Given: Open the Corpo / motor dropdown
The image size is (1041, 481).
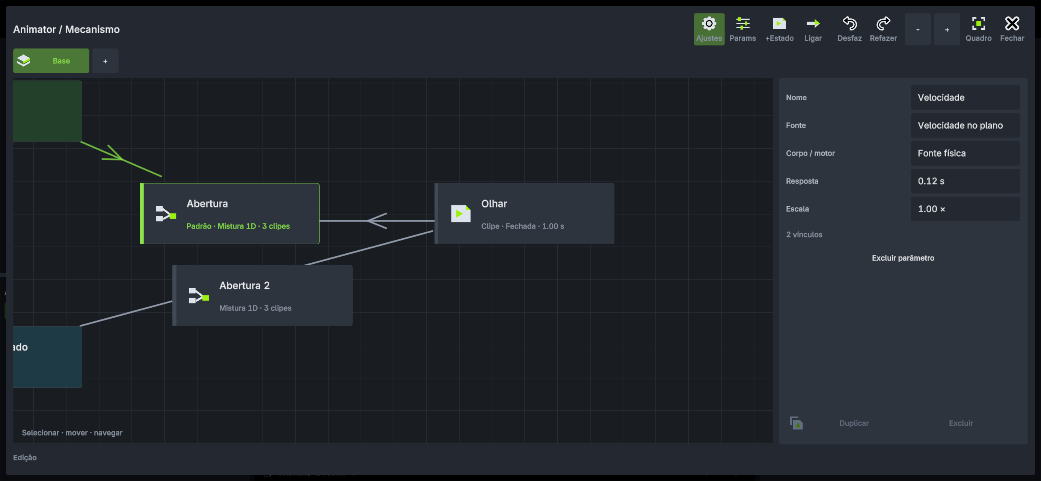Looking at the screenshot, I should pos(965,153).
